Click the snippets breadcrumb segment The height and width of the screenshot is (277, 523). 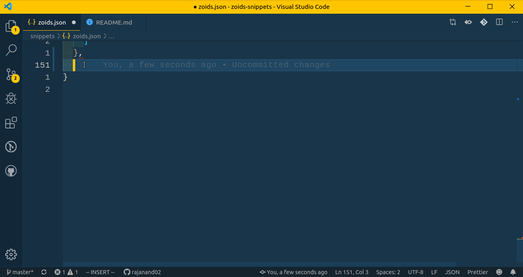point(43,36)
